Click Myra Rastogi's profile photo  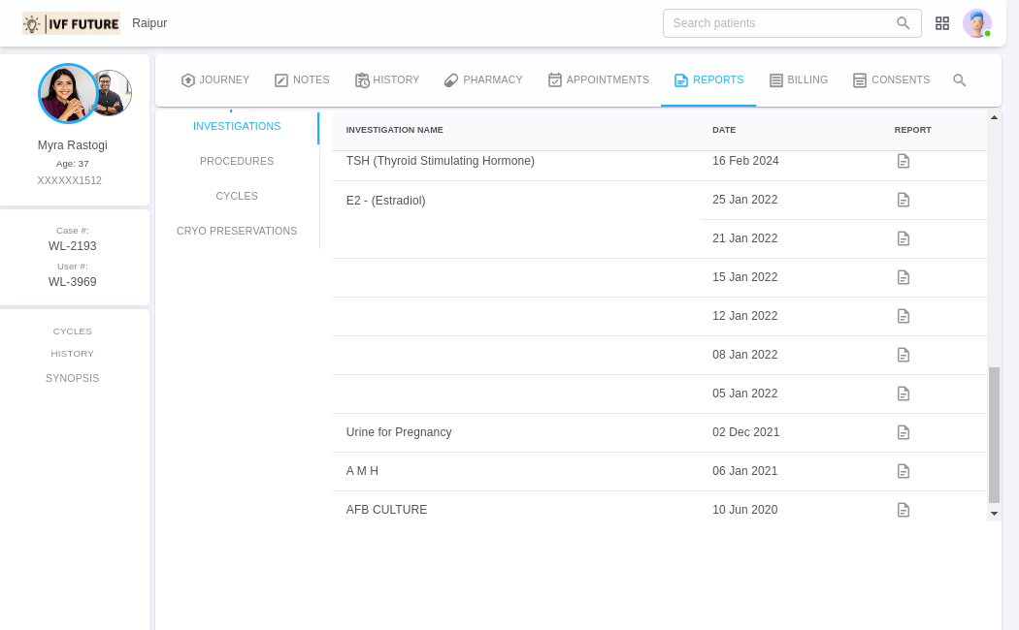coord(67,93)
